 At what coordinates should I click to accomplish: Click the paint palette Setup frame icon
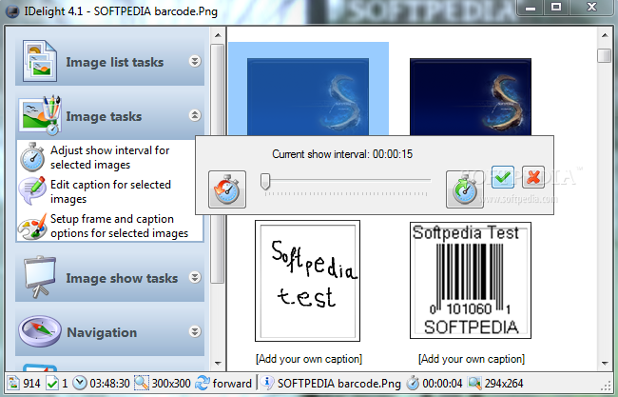32,227
